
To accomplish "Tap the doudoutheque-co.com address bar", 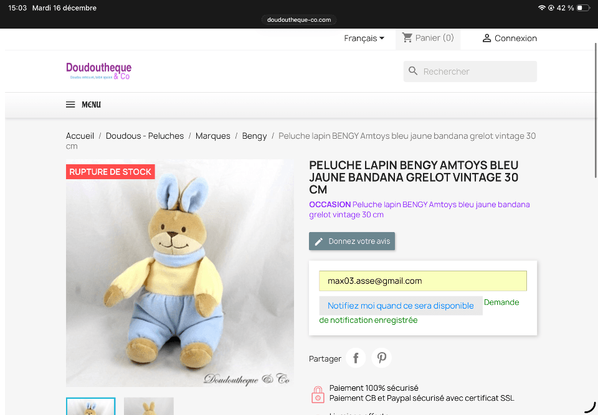I will point(299,20).
